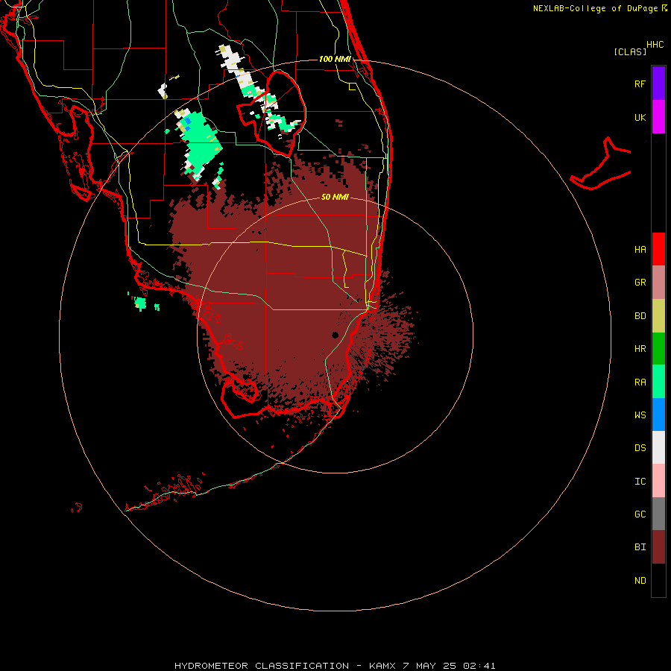The height and width of the screenshot is (671, 671).
Task: Click the ND legend label
Action: 640,581
